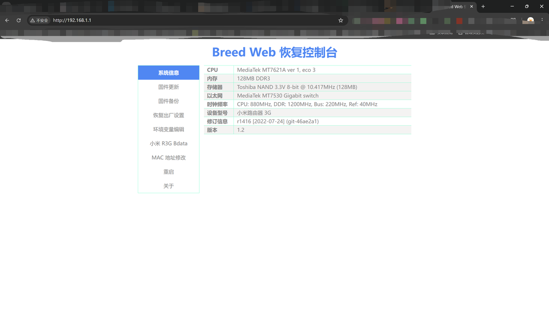The height and width of the screenshot is (330, 549).
Task: Click MediaTek MT7621A ver 1, eco 3 value
Action: (276, 70)
